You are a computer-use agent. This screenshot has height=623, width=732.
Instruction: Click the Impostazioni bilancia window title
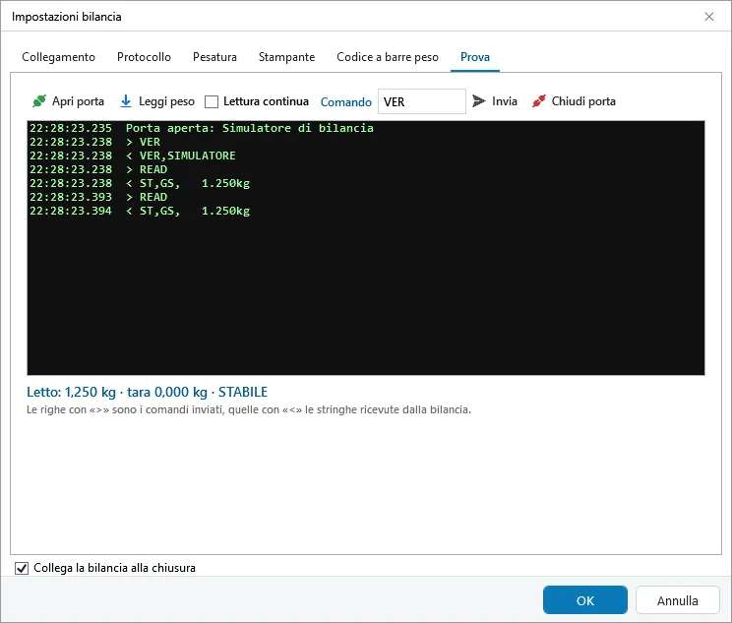66,17
